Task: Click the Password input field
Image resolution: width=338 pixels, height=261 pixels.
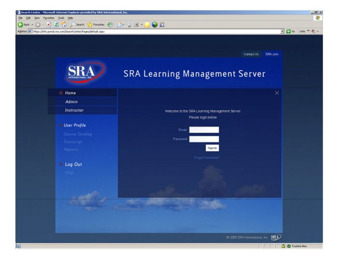Action: (204, 139)
